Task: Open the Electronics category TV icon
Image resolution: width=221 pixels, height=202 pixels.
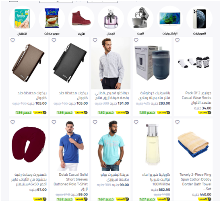Action: click(170, 19)
